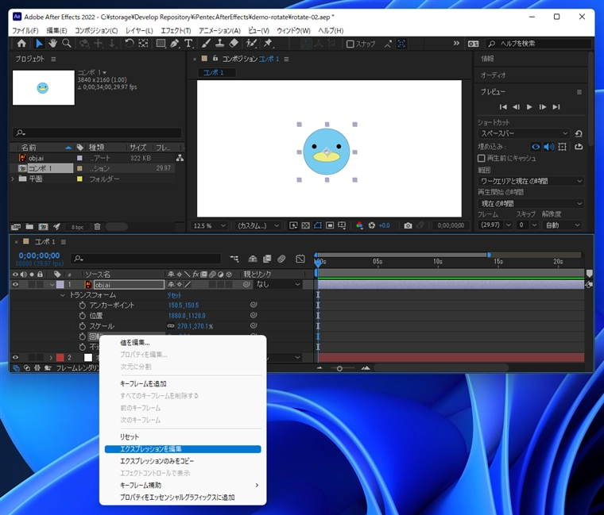
Task: Select the Eraser tool
Action: pyautogui.click(x=234, y=44)
